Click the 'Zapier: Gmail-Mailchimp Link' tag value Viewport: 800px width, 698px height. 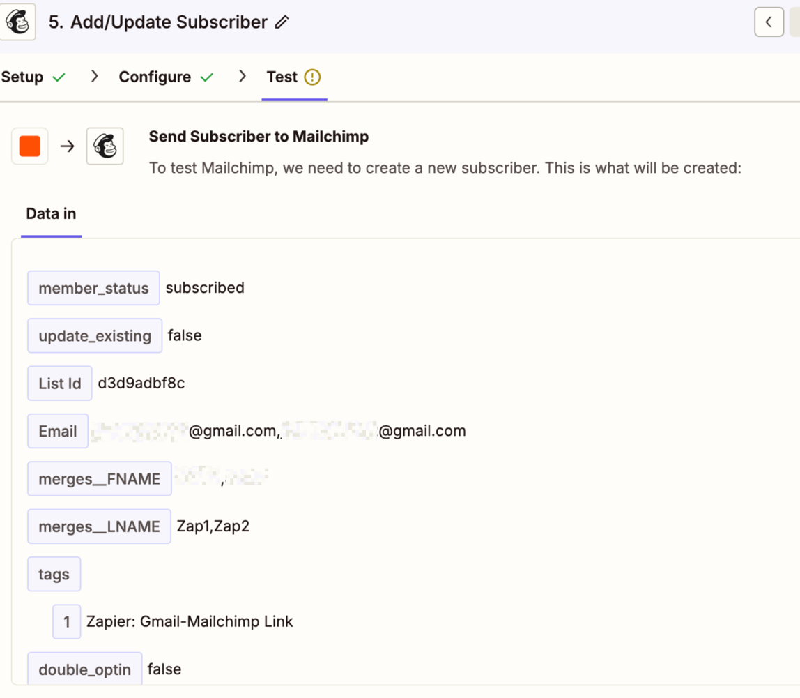(x=190, y=621)
